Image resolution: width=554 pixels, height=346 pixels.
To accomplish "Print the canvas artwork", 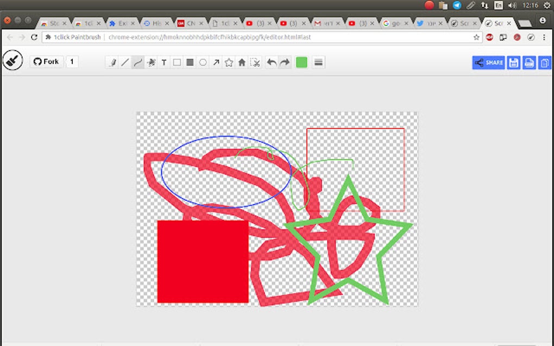I will (528, 62).
